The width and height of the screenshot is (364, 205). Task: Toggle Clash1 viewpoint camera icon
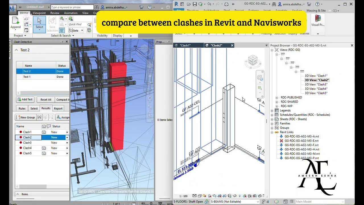[44, 132]
